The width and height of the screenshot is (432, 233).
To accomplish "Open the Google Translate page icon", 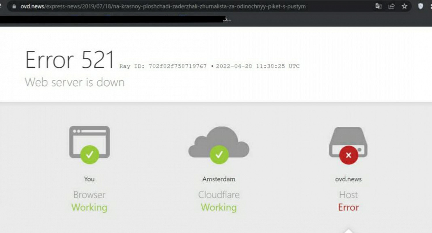I will (x=378, y=6).
